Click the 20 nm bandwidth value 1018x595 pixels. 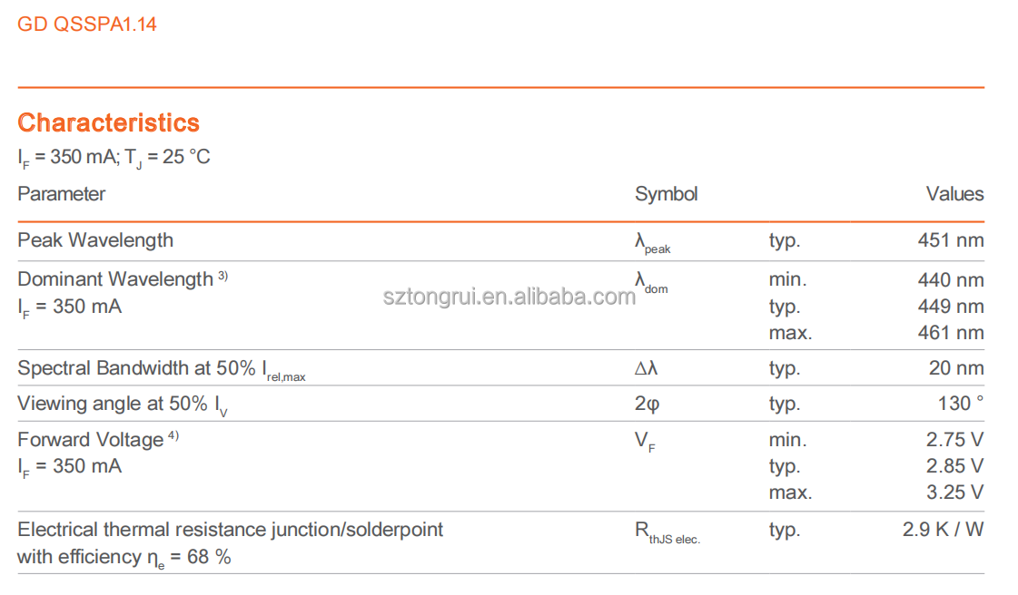[x=956, y=368]
